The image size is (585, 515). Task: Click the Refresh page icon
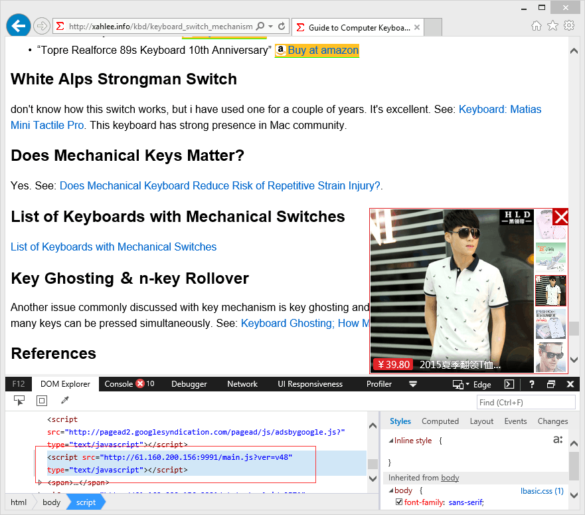tap(282, 26)
